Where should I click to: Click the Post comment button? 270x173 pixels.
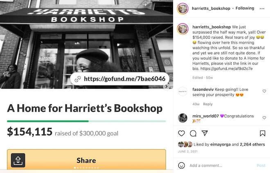pos(261,165)
